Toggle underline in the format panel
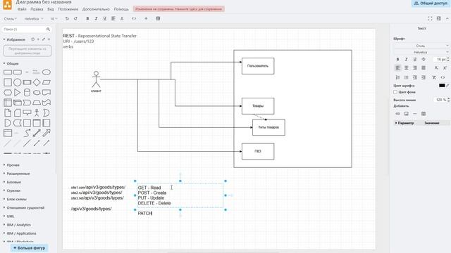This screenshot has height=253, width=451. pos(415,59)
